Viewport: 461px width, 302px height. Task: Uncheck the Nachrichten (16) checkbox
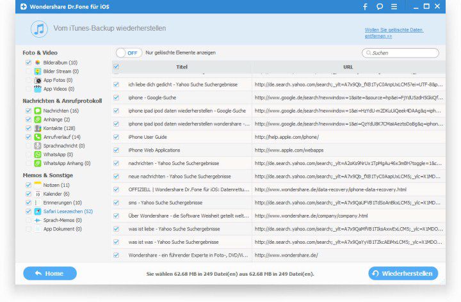[28, 111]
